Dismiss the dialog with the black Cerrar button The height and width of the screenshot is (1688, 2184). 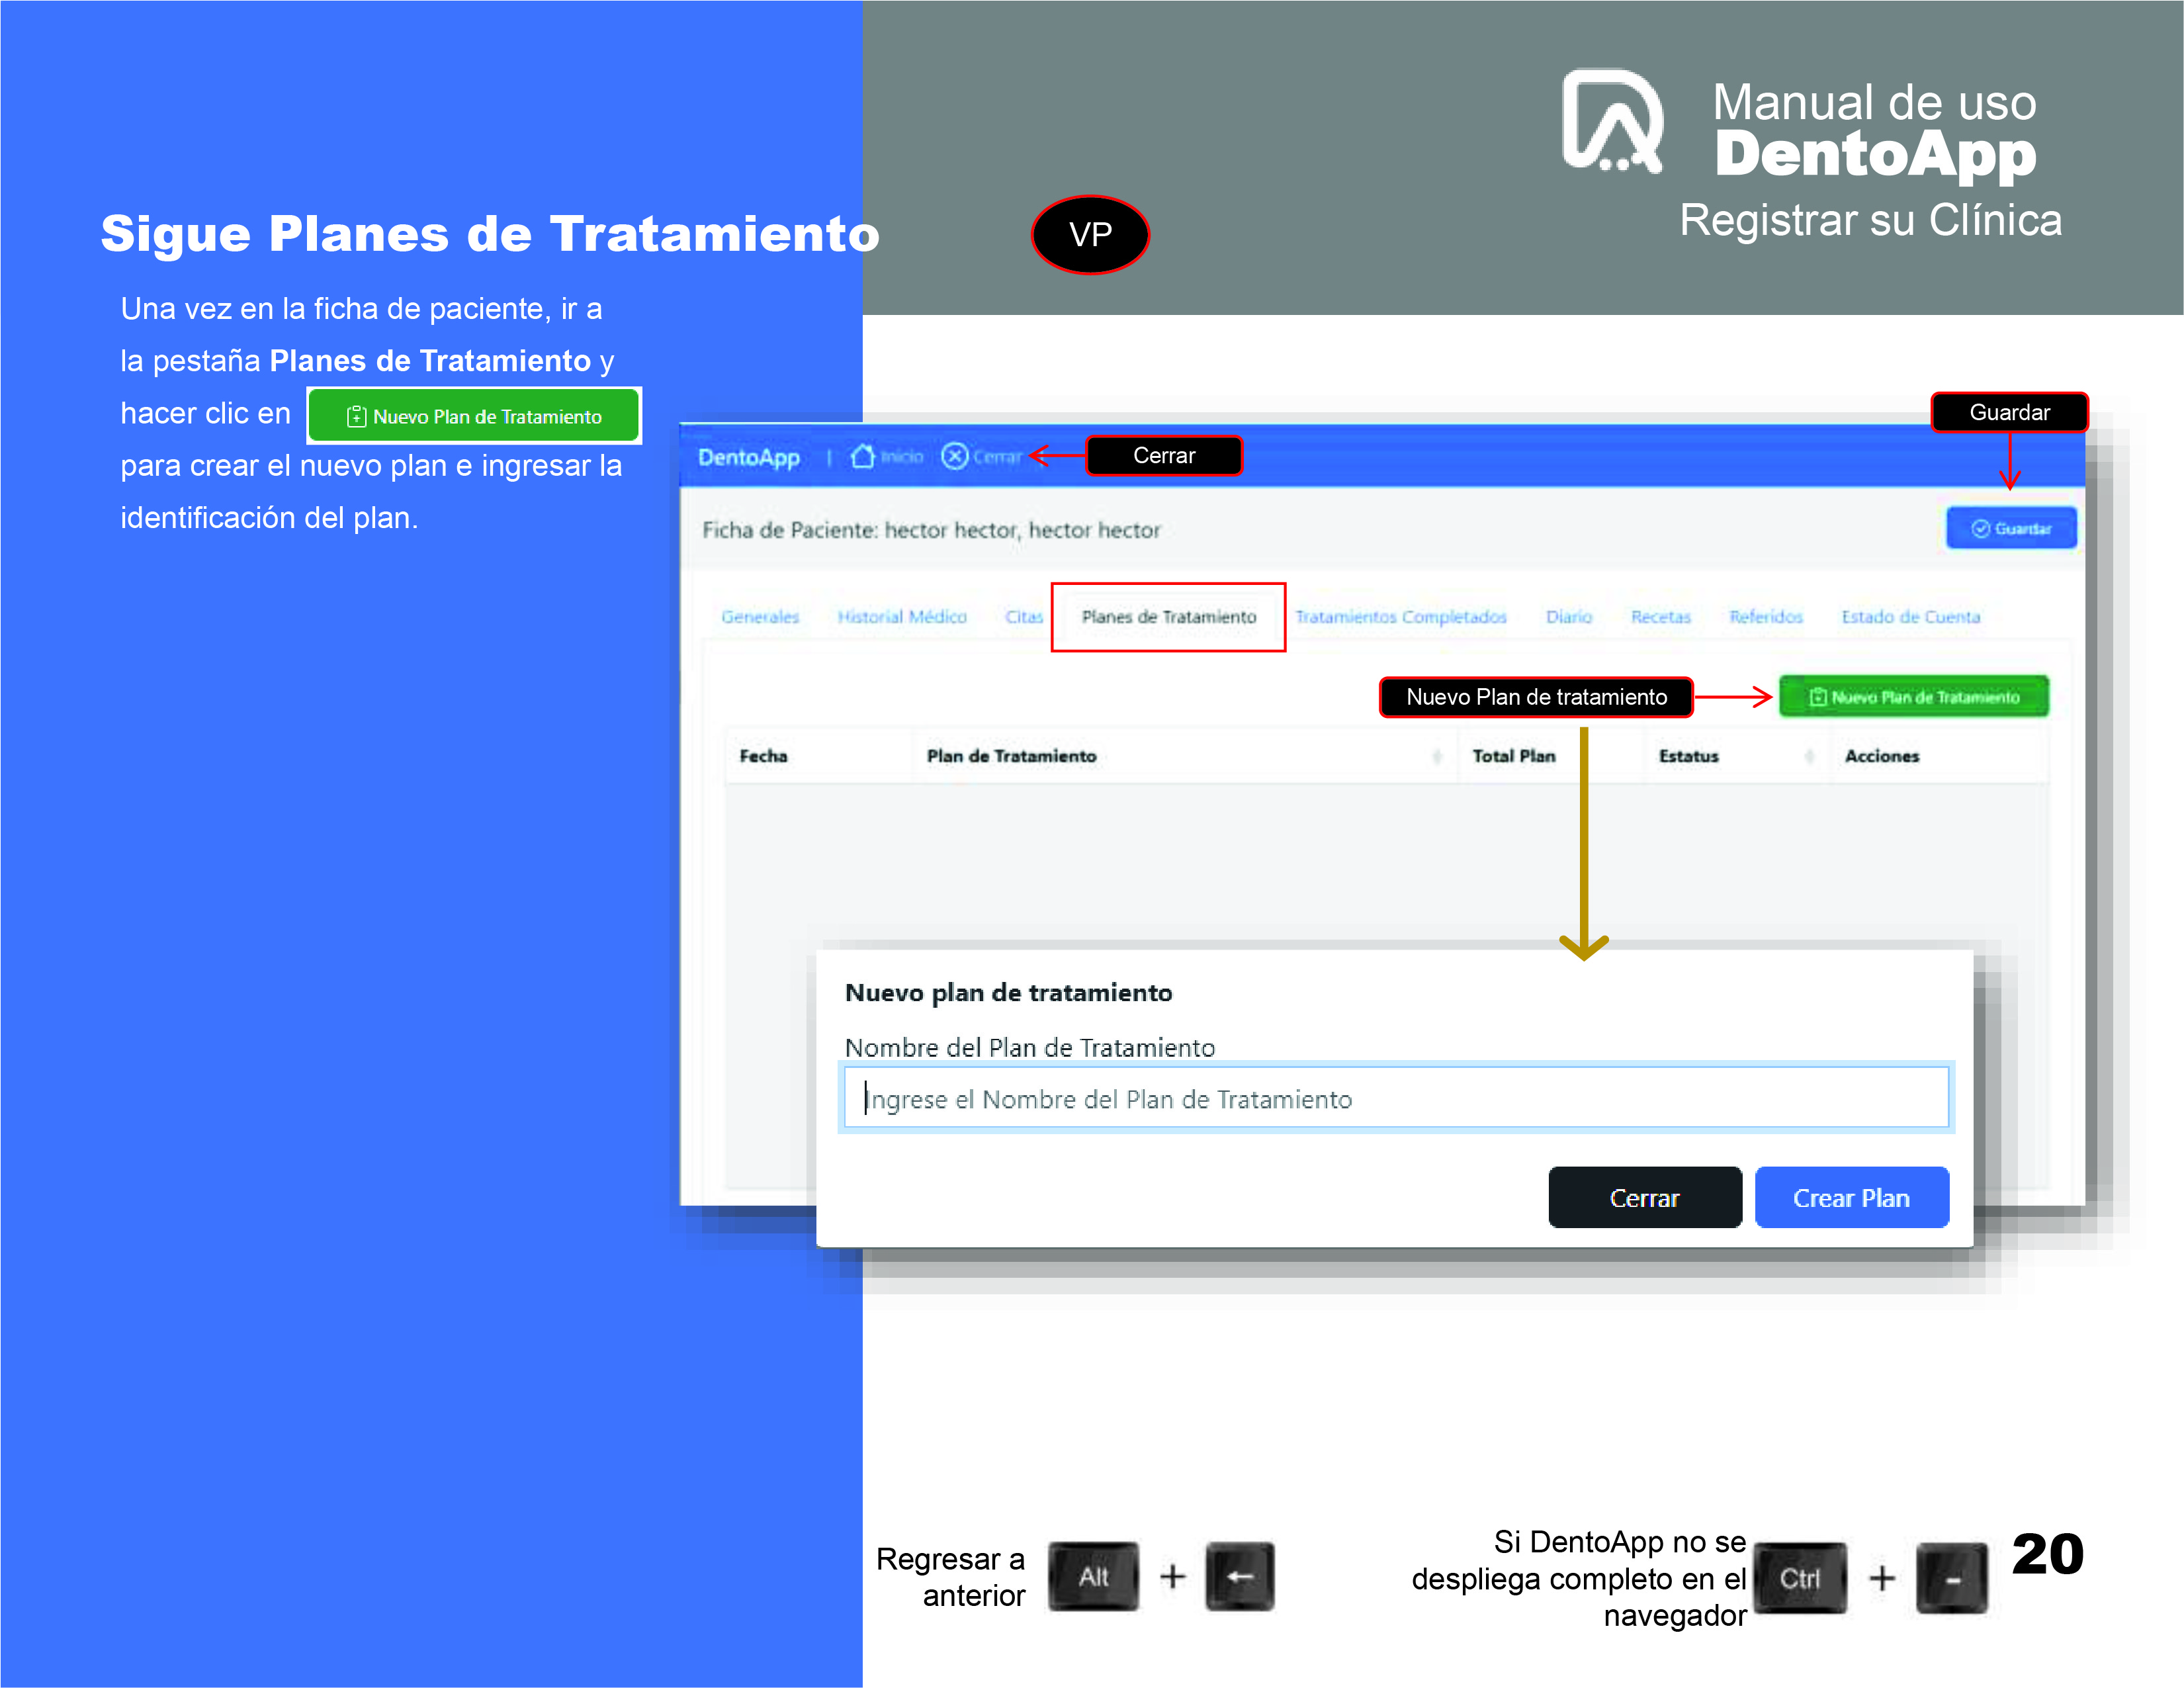click(1645, 1197)
